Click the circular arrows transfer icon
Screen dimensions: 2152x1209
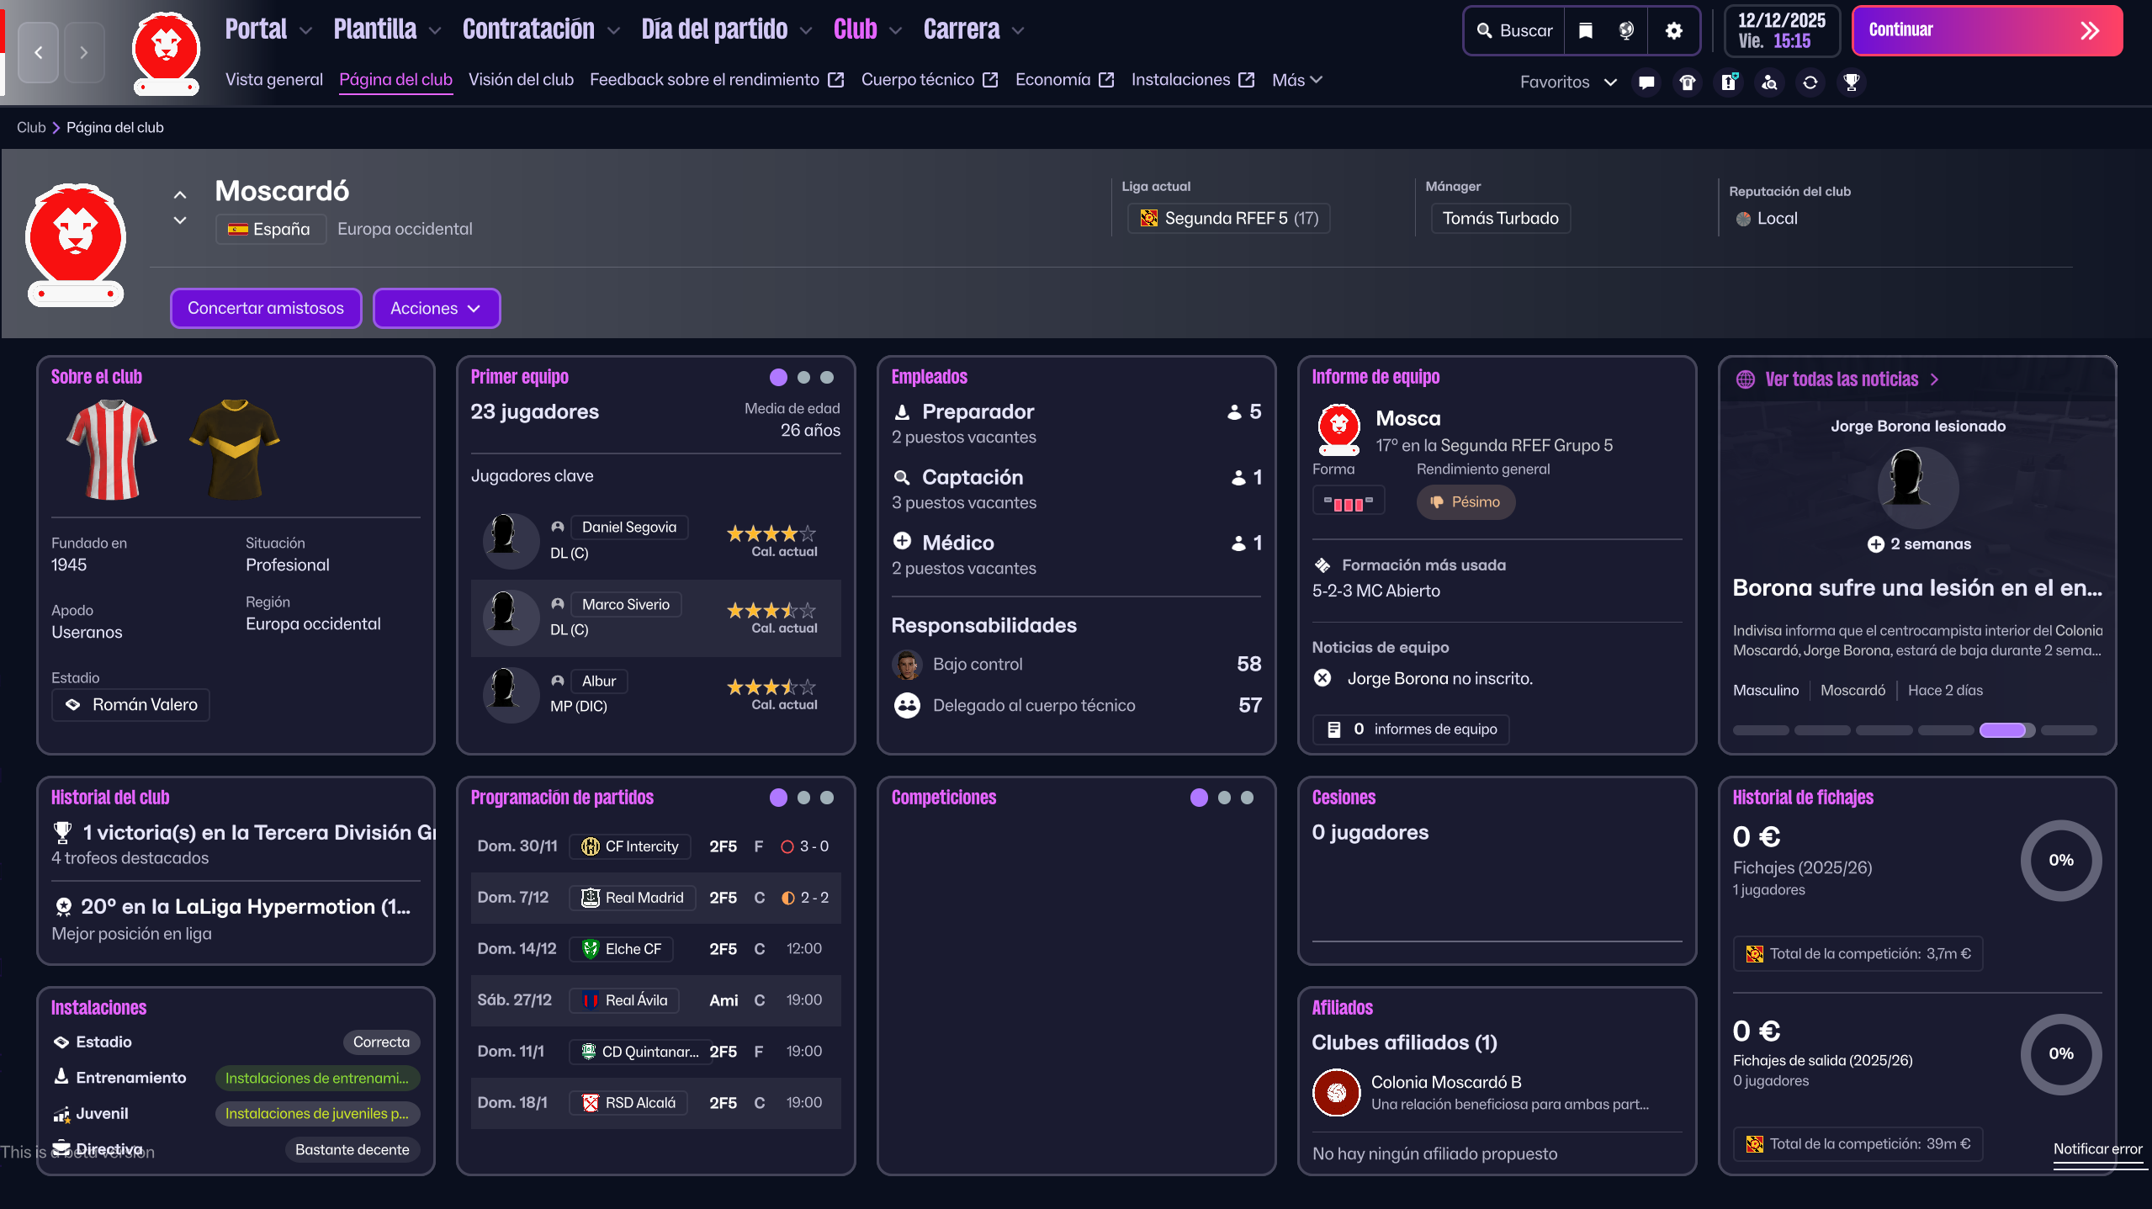click(x=1810, y=82)
